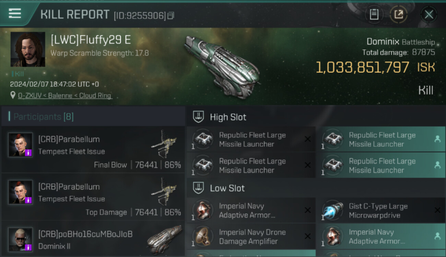Click the 1,033,851,797 ISK kill value
The width and height of the screenshot is (446, 257).
(x=362, y=68)
